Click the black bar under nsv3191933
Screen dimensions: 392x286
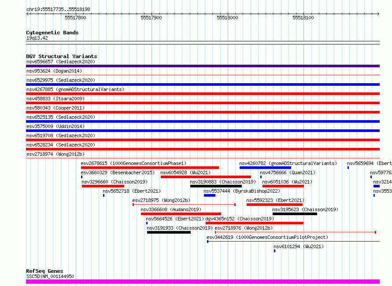point(169,232)
